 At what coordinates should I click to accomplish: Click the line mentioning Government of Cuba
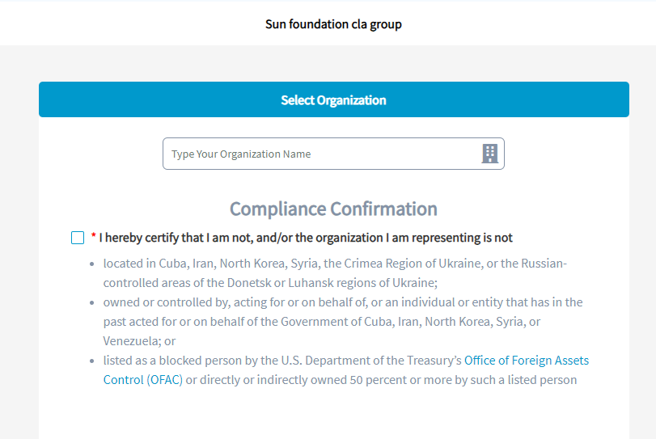pos(321,322)
